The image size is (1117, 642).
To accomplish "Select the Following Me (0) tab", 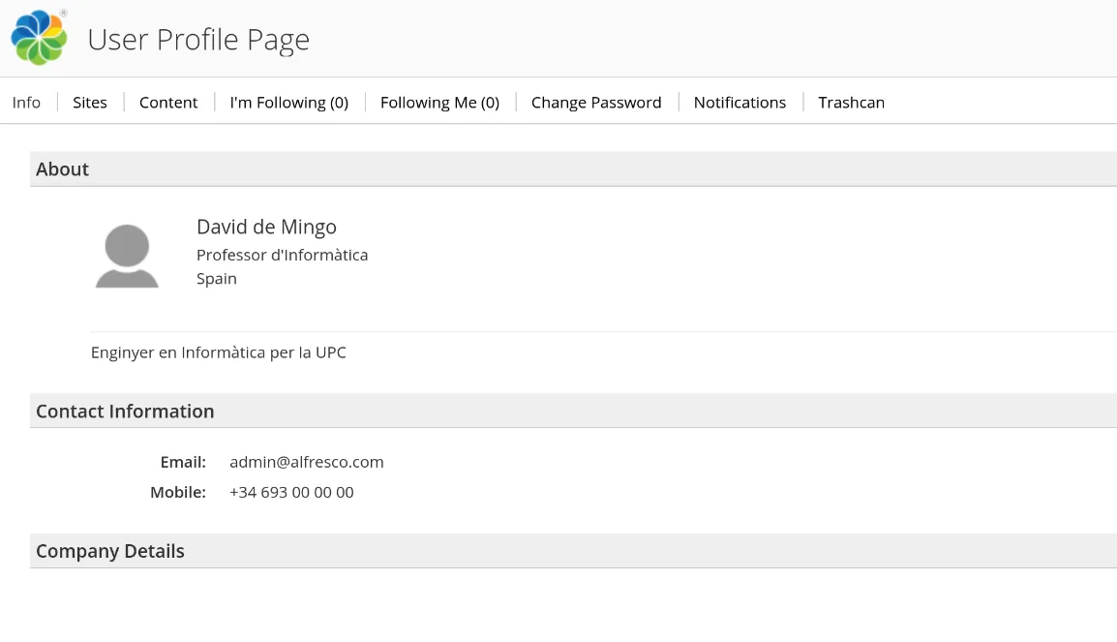I will point(439,103).
